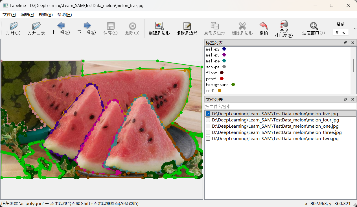This screenshot has width=357, height=207.
Task: Select the panzi label
Action: coord(212,79)
